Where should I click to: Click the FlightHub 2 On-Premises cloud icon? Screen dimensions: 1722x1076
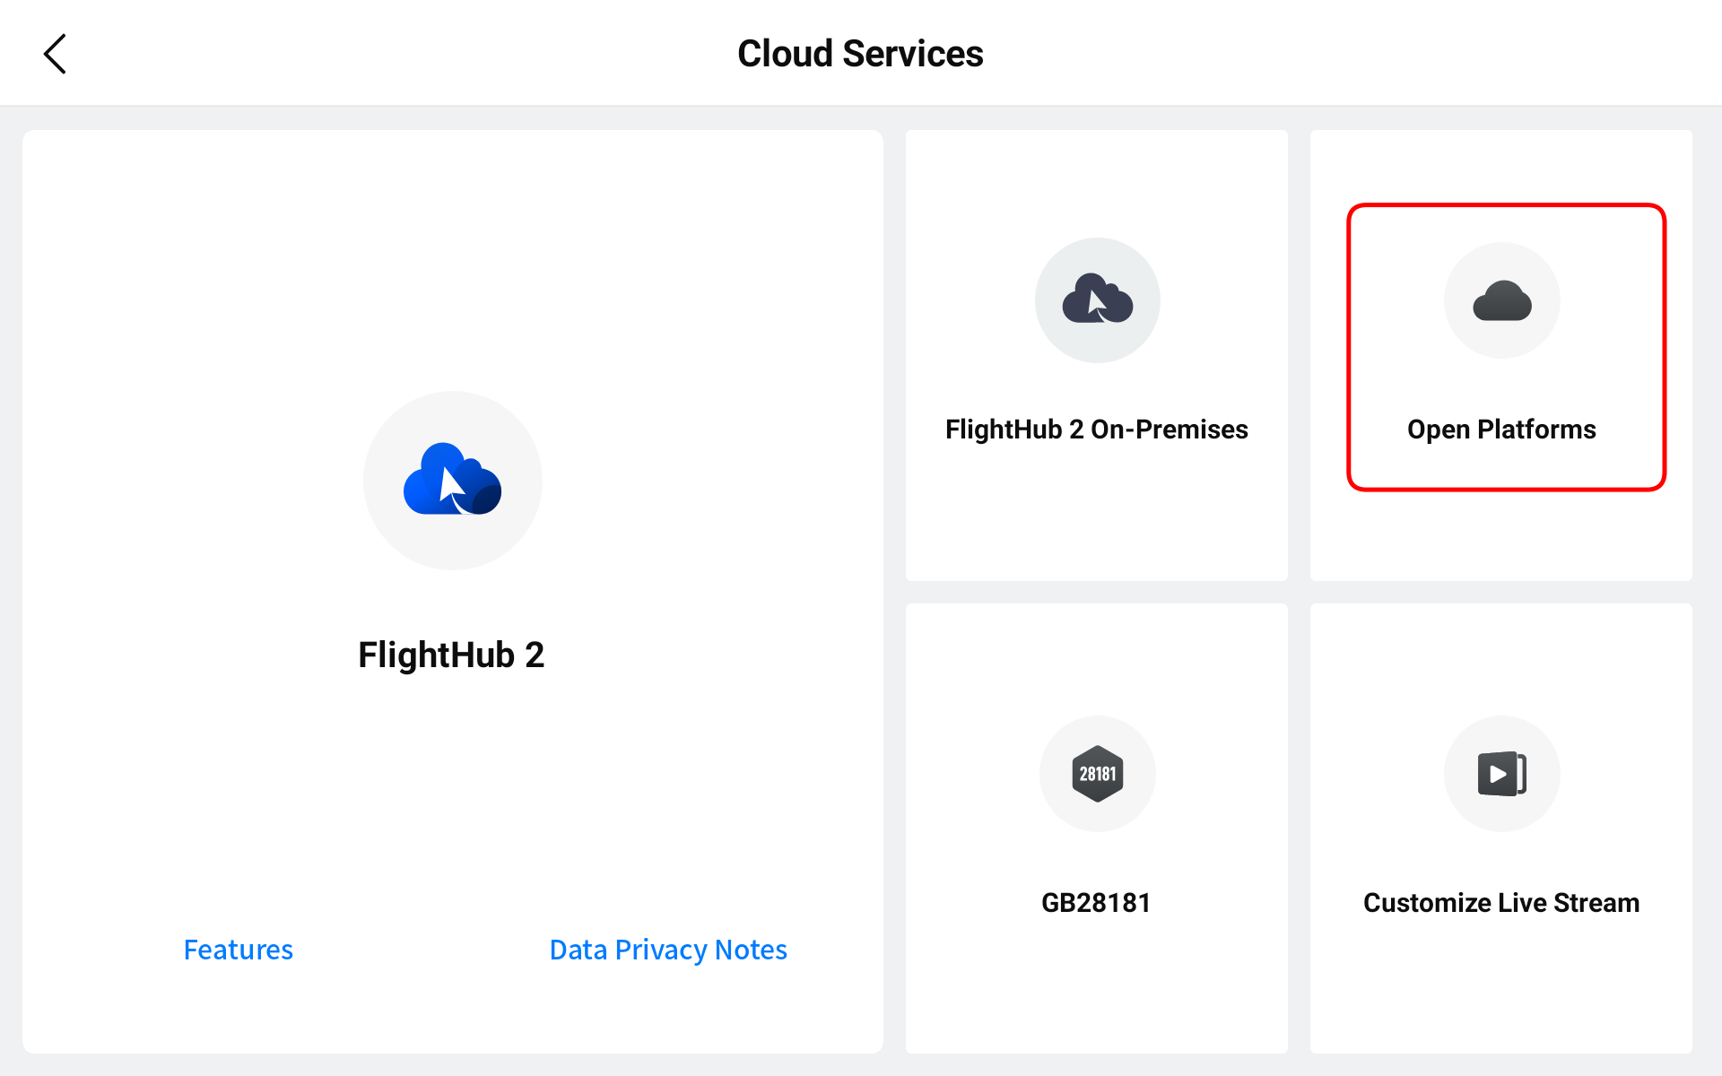(1097, 300)
